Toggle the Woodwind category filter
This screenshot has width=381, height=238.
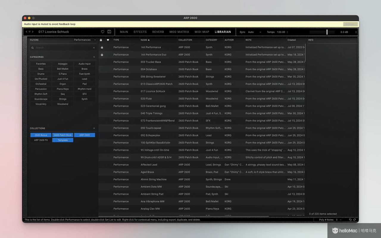point(63,104)
